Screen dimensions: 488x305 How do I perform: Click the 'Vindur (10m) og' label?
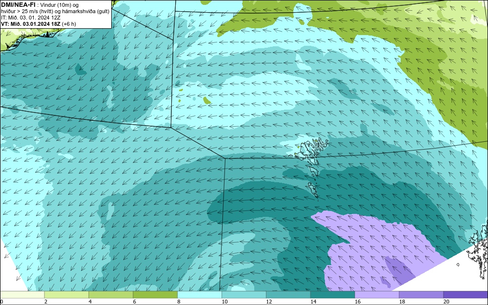60,5
